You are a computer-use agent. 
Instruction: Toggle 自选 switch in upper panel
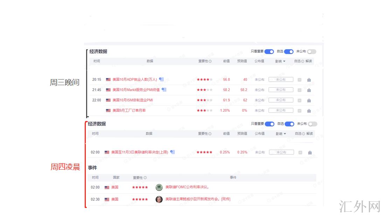click(x=289, y=52)
